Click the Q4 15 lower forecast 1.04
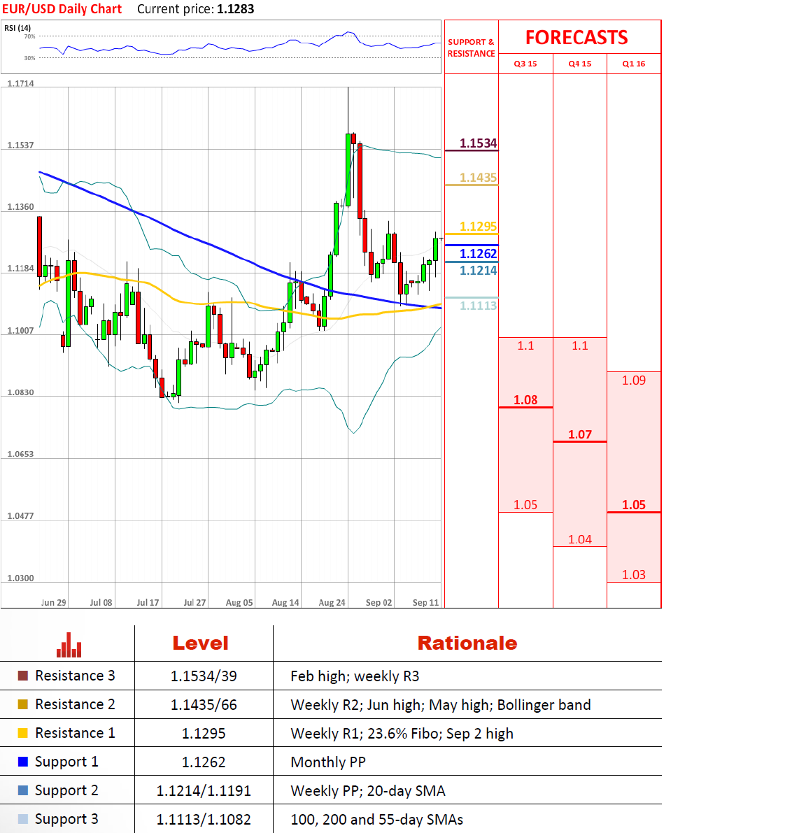Screen dimensions: 806x833 (x=579, y=540)
